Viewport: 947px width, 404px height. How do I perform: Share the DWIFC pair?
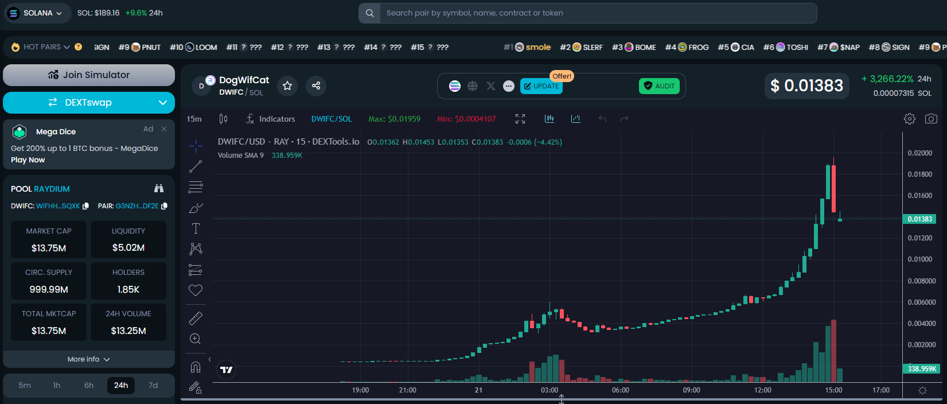pos(316,86)
